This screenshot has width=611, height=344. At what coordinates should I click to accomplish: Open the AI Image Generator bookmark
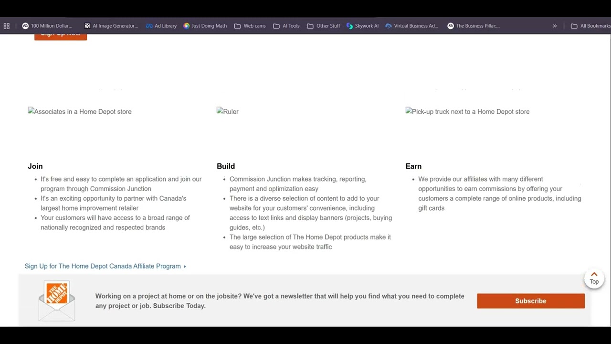[x=111, y=26]
